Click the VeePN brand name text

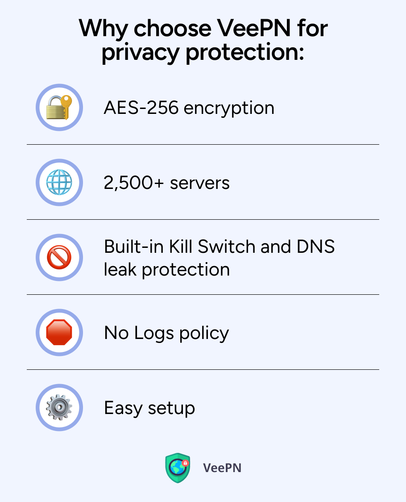coord(222,468)
